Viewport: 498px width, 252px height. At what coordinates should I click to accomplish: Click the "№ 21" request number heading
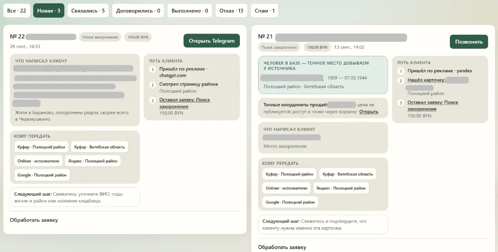click(266, 37)
